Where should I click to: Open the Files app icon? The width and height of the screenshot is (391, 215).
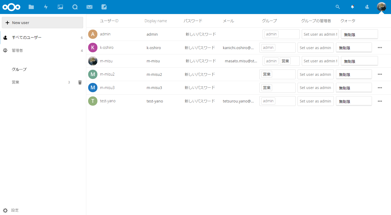tap(31, 7)
